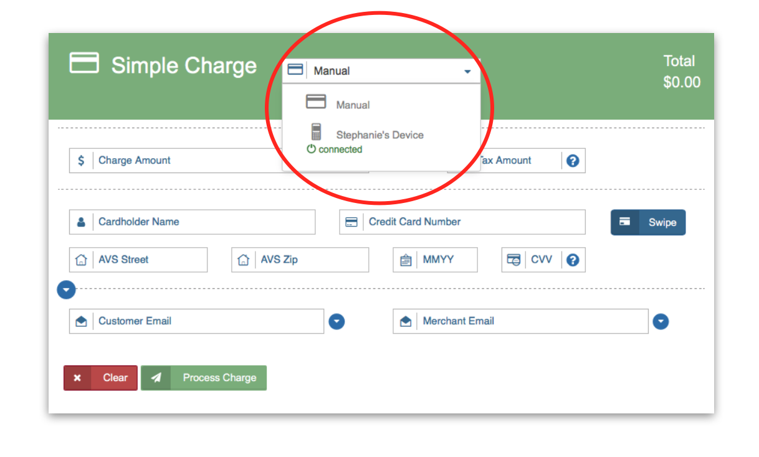Open the Manual payment method dropdown
The height and width of the screenshot is (457, 759).
pyautogui.click(x=381, y=71)
